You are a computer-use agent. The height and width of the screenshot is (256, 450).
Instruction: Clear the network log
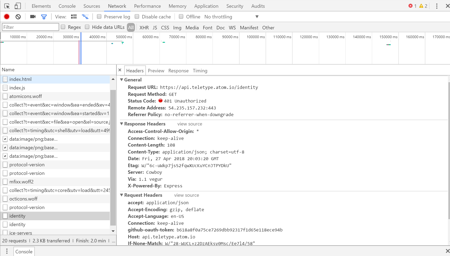pos(18,17)
